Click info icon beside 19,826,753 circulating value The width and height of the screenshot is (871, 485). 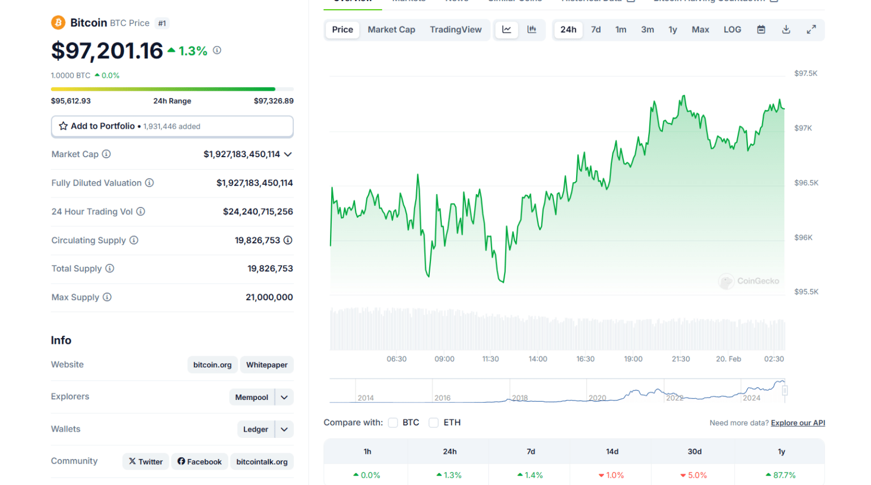288,240
